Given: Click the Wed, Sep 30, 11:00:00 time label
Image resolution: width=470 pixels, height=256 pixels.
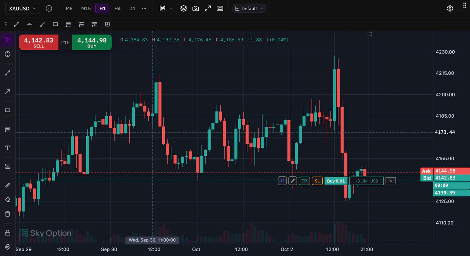Looking at the screenshot, I should pyautogui.click(x=152, y=240).
